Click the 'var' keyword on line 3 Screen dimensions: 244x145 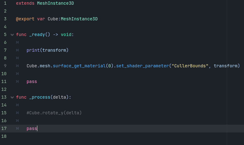[x=41, y=19]
